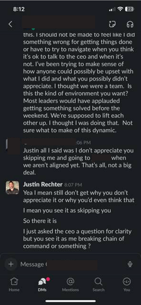Tap the Justin Rechter sender name
Viewport: 141px width, 305px height.
pyautogui.click(x=43, y=184)
